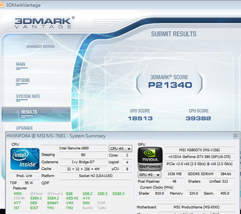
Task: Click the Shaders Unified: 512 field
Action: click(x=218, y=181)
